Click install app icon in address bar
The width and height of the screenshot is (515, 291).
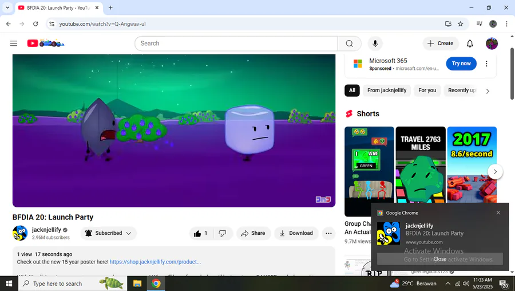[448, 23]
